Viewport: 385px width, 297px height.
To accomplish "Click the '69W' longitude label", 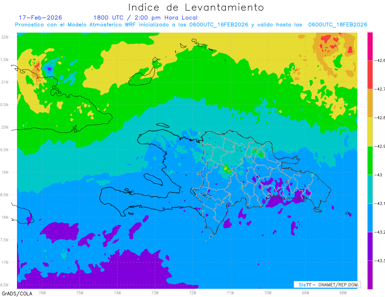I will click(305, 293).
